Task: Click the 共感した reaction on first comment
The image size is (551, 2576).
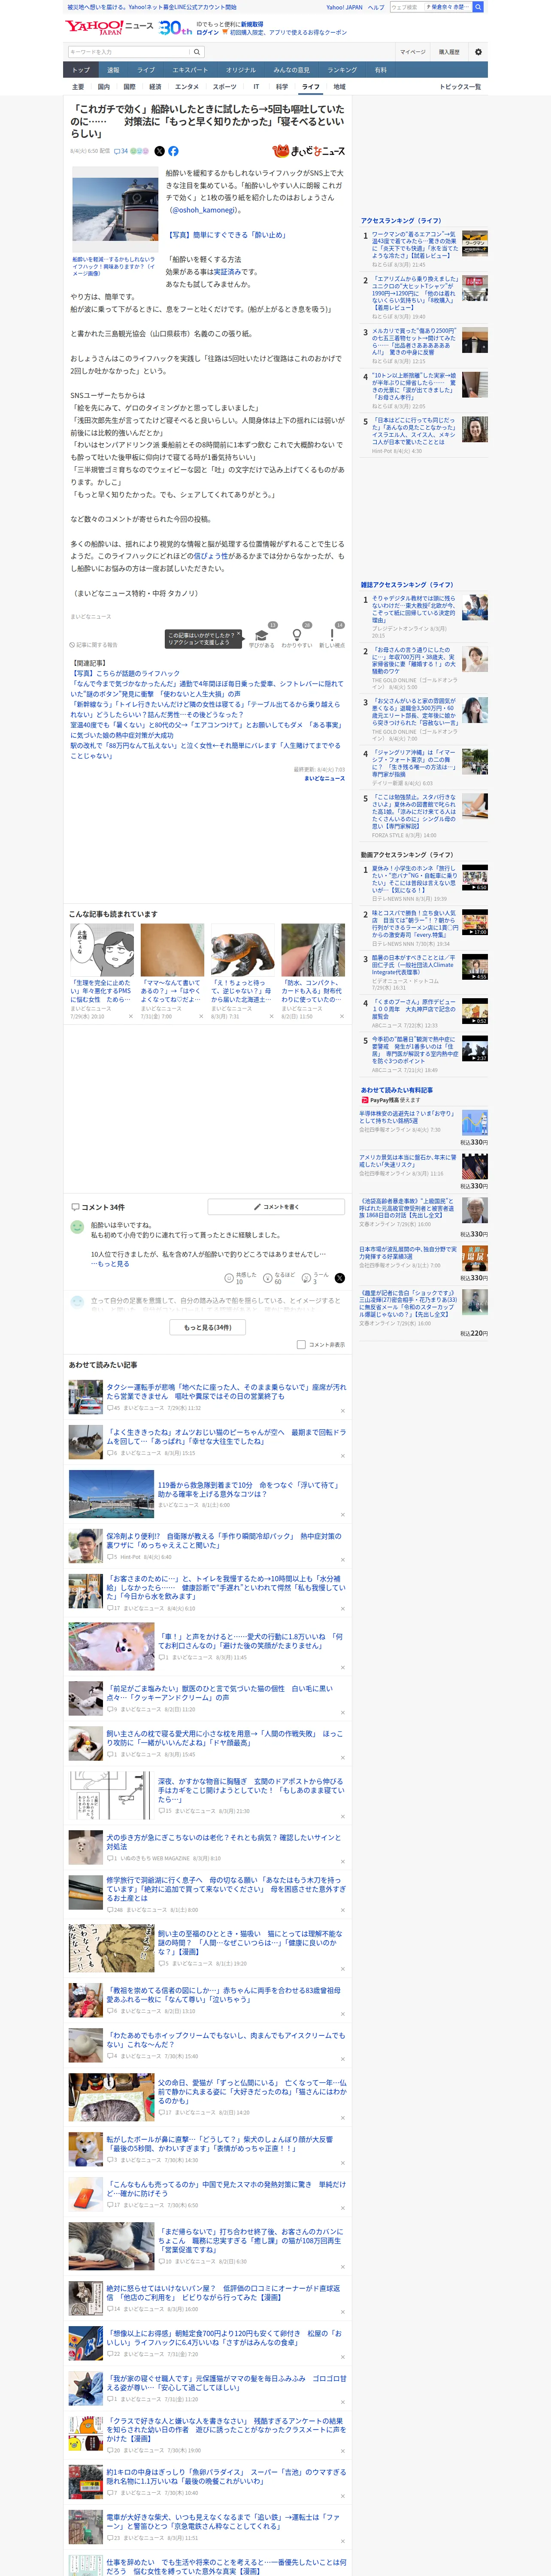Action: 241,1278
